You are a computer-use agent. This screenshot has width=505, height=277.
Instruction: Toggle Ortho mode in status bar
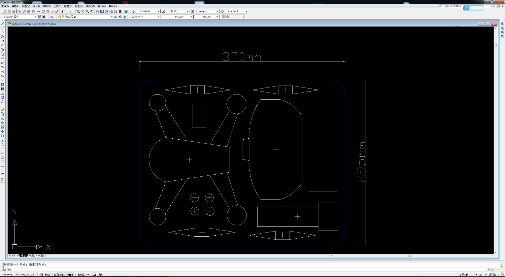tap(54, 275)
